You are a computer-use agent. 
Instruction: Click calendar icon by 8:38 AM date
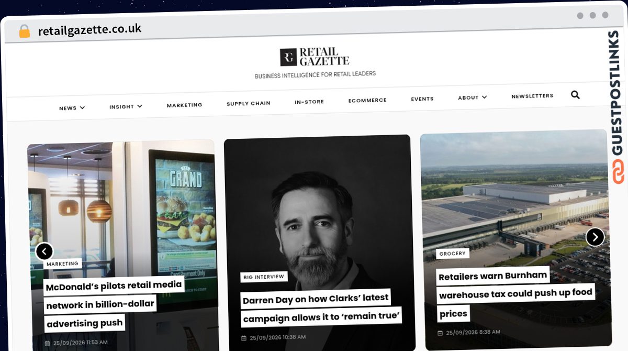[x=440, y=333]
